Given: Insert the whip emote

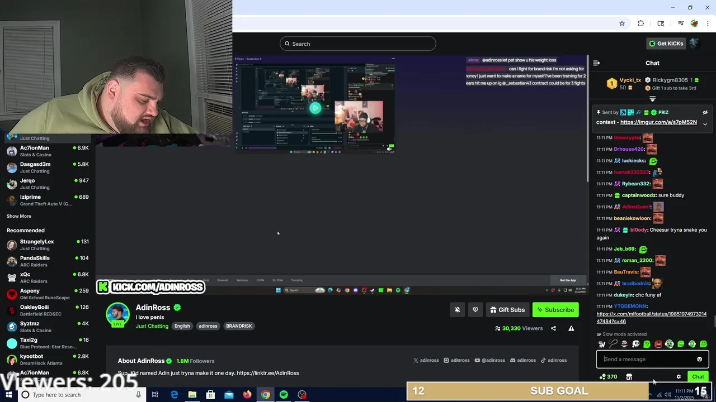Looking at the screenshot, I should [613, 344].
